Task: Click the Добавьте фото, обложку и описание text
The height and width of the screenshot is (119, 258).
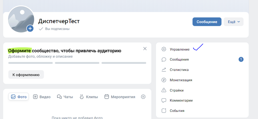Action: point(41,56)
